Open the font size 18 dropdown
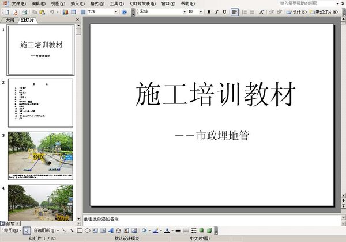The height and width of the screenshot is (242, 346). [x=200, y=11]
